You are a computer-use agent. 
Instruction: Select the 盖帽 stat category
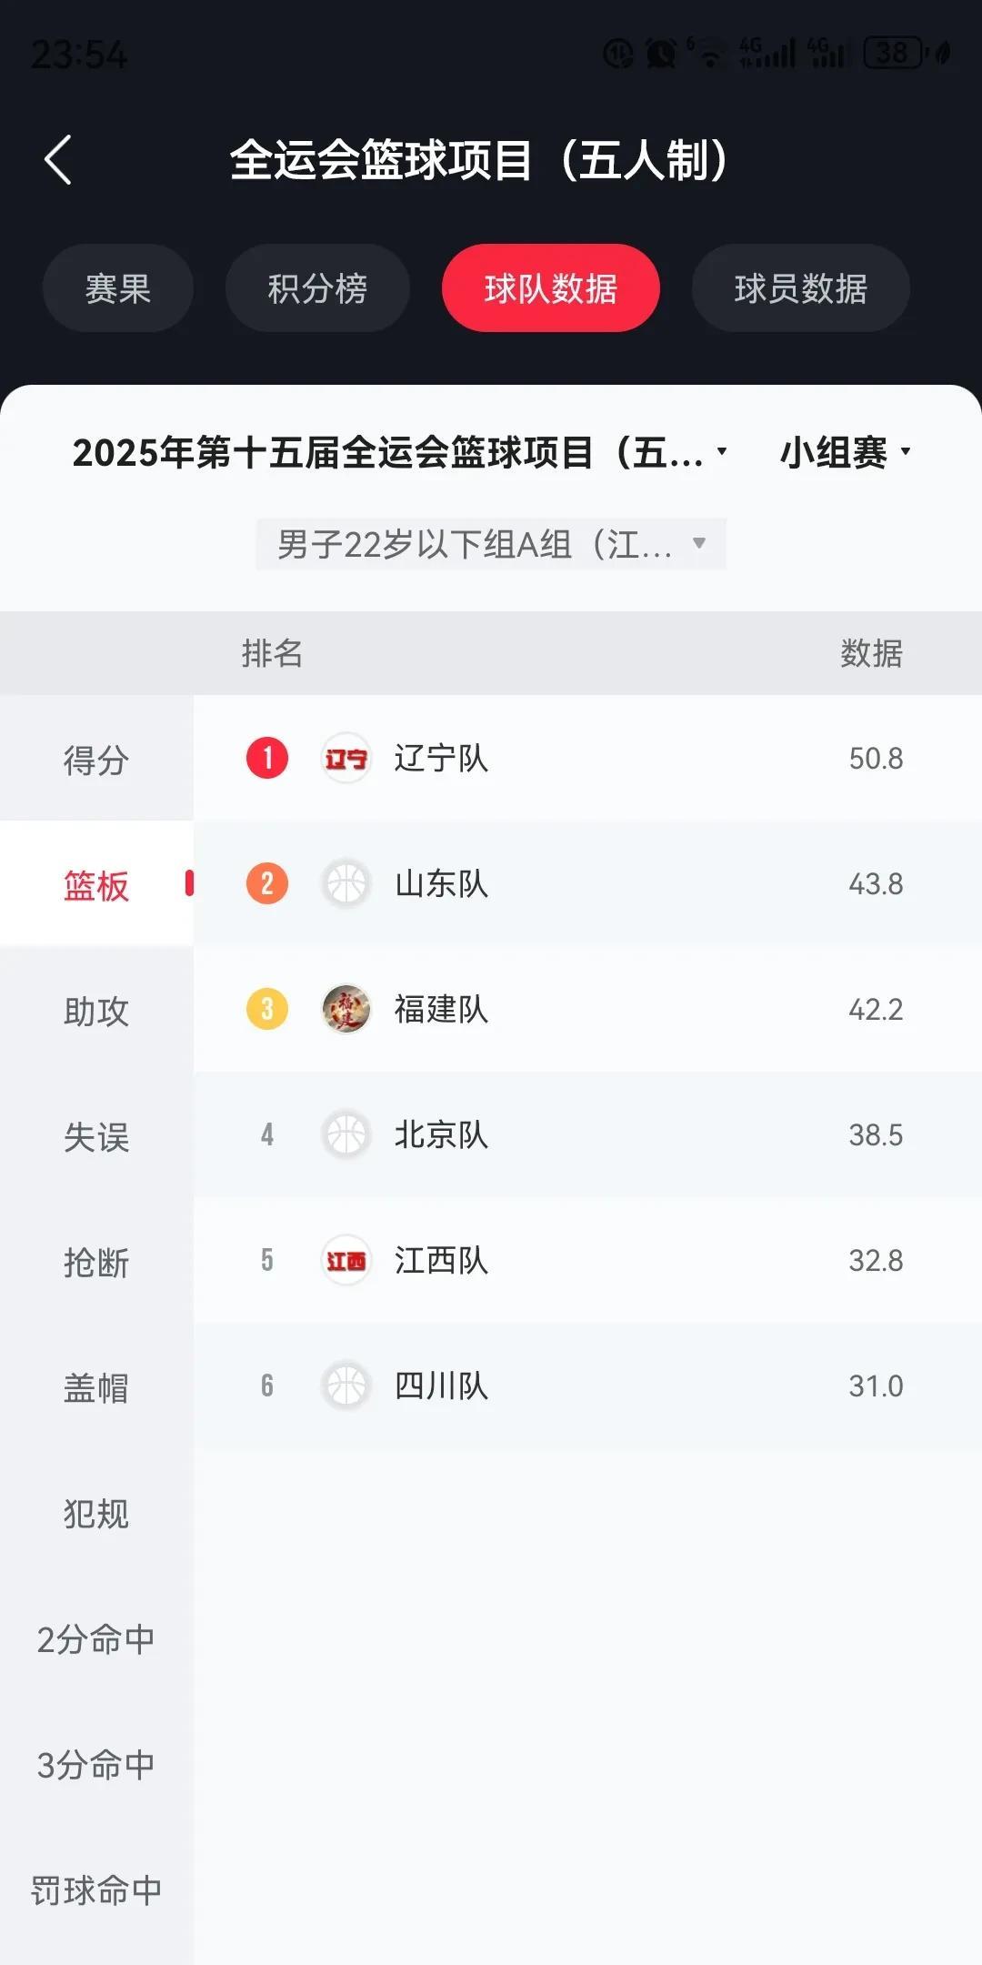(x=96, y=1387)
